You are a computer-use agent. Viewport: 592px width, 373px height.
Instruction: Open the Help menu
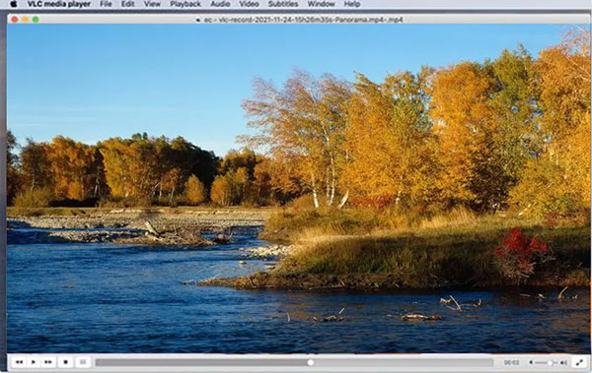tap(352, 4)
